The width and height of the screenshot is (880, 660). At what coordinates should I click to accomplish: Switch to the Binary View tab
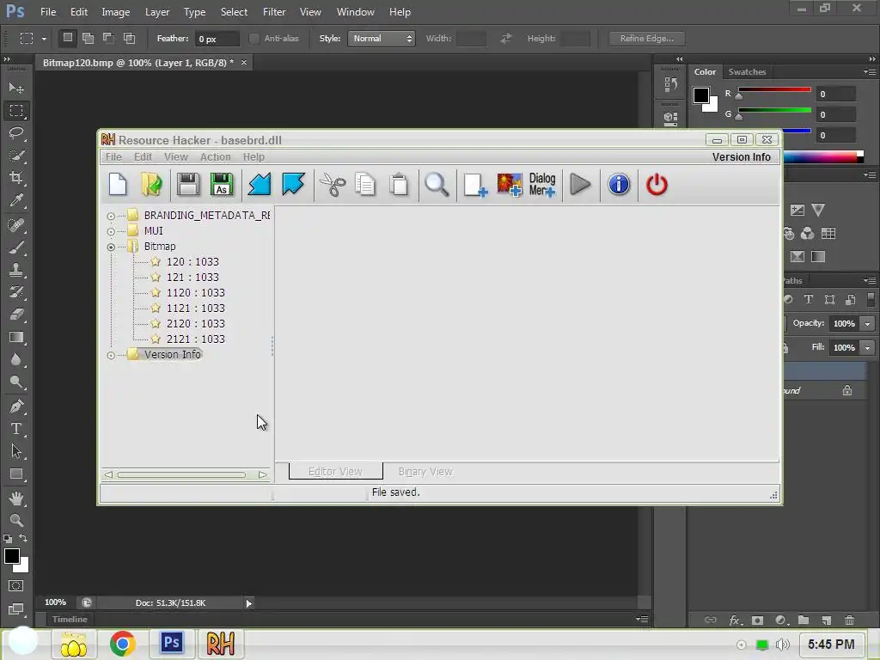click(x=425, y=472)
